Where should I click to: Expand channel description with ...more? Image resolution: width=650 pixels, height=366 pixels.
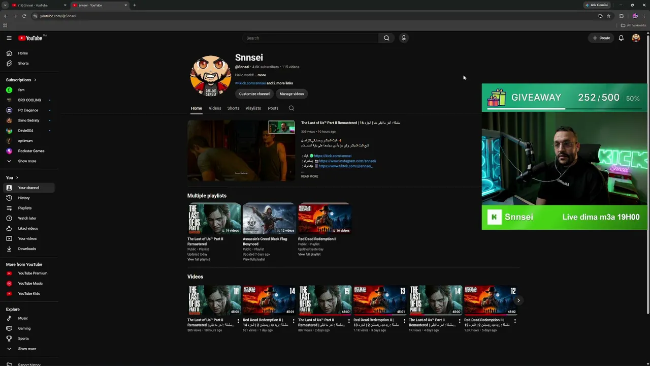click(x=261, y=75)
